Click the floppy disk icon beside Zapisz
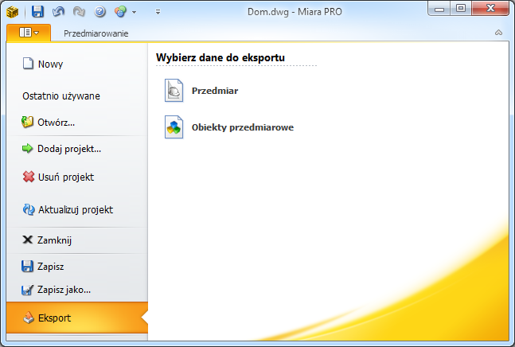515x347 pixels. [27, 267]
